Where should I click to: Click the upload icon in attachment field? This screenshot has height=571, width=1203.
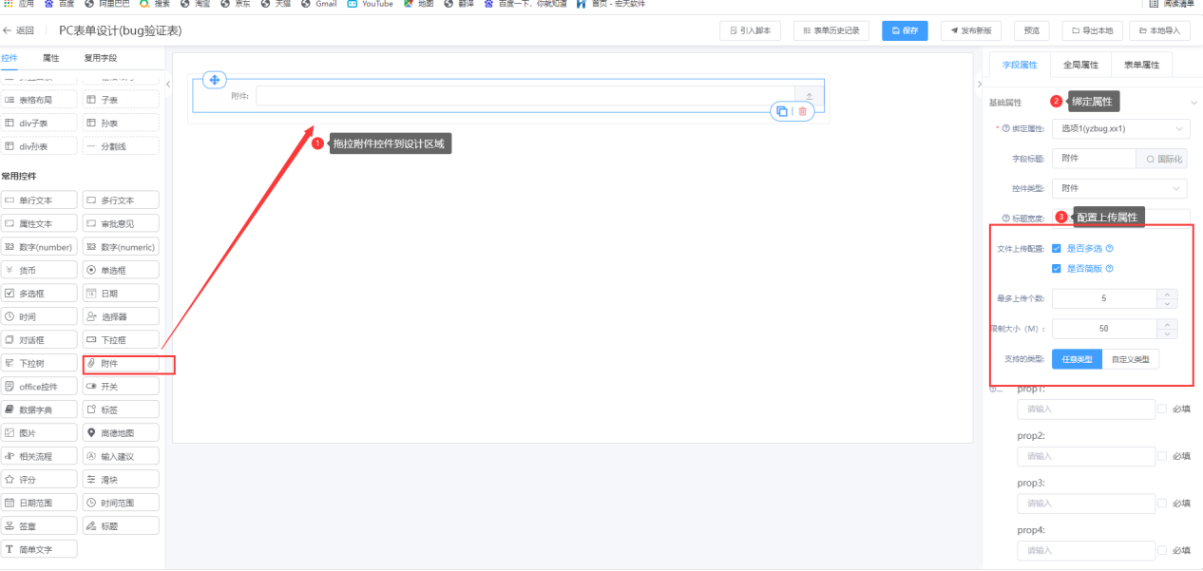(x=810, y=96)
